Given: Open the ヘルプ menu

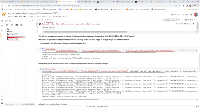Looking at the screenshot, I should coord(44,16).
